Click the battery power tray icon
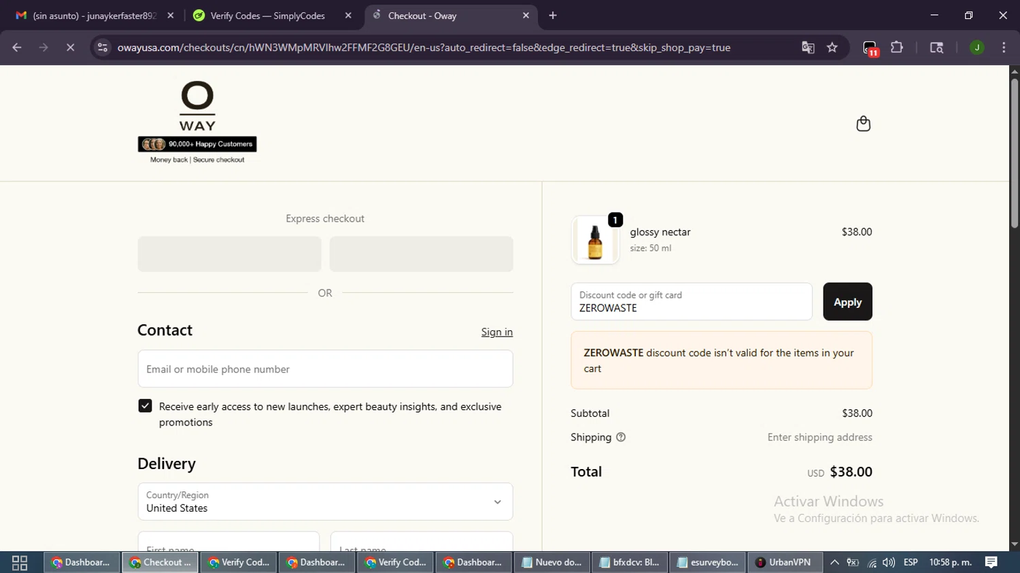The image size is (1020, 573). pos(853,563)
